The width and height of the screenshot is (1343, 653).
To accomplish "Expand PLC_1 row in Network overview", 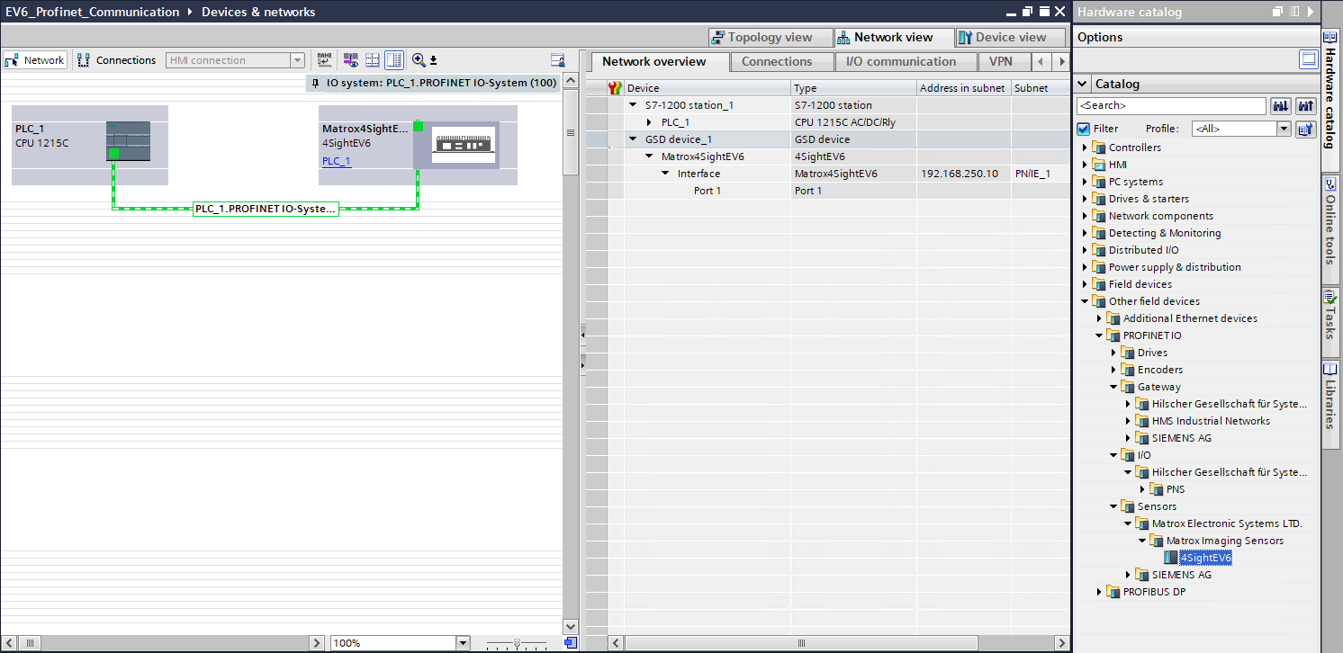I will 649,122.
